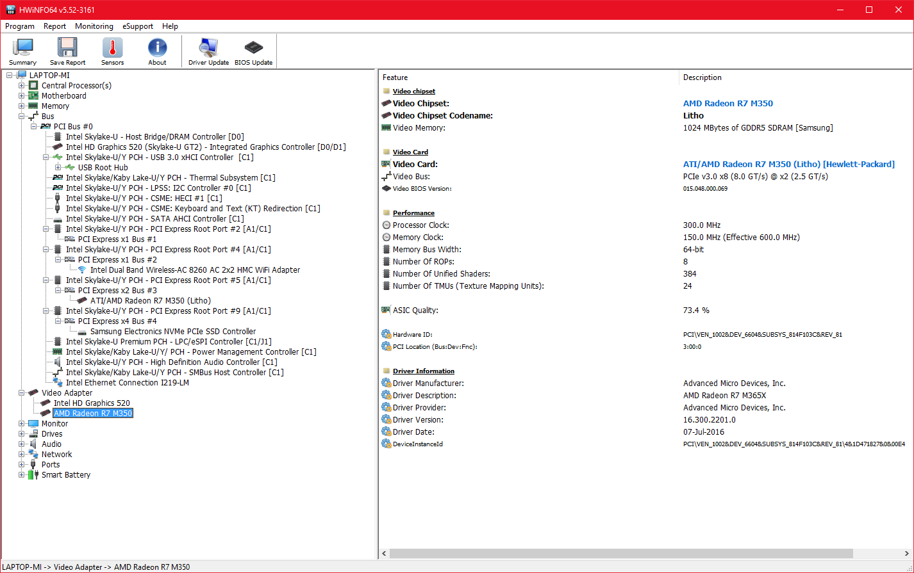Viewport: 914px width, 573px height.
Task: Click the Description column header
Action: coord(796,77)
